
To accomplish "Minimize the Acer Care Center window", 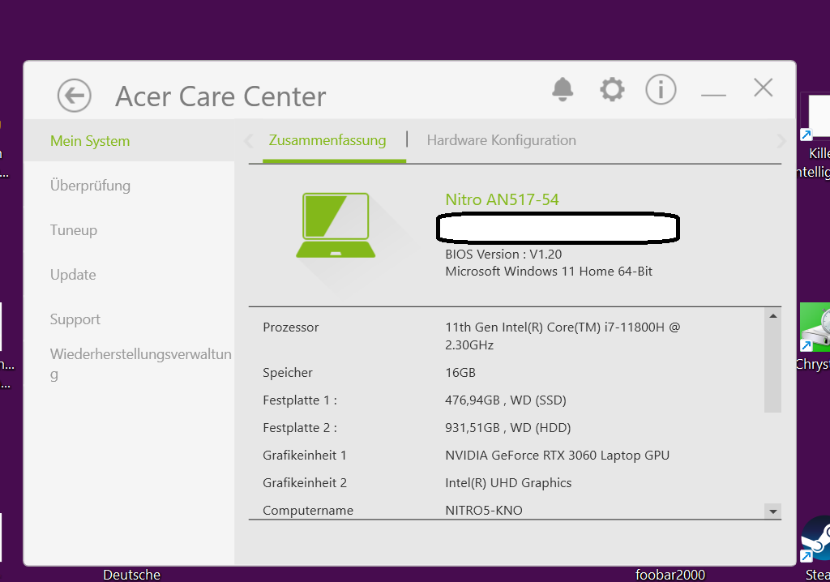I will (x=713, y=96).
